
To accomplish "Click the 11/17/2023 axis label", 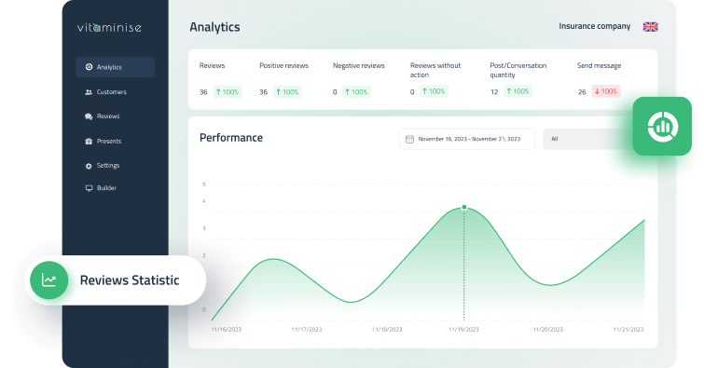I will [x=307, y=330].
